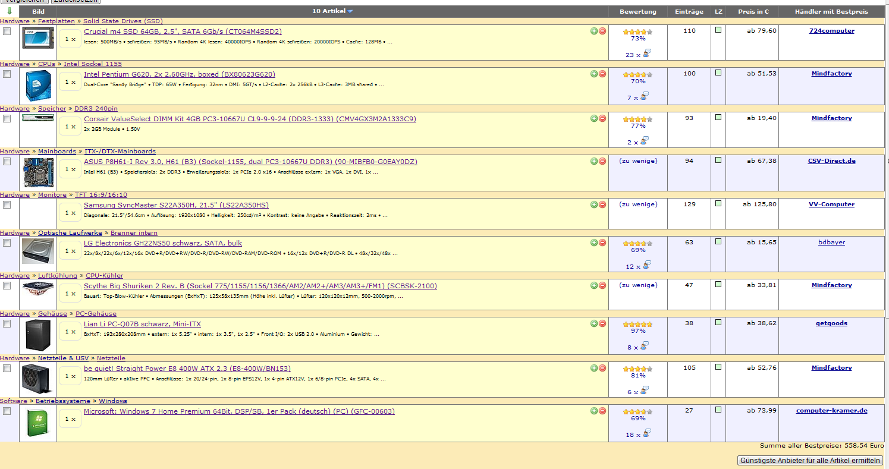Open Brenner intern breadcrumb link
This screenshot has width=889, height=469.
tap(134, 232)
